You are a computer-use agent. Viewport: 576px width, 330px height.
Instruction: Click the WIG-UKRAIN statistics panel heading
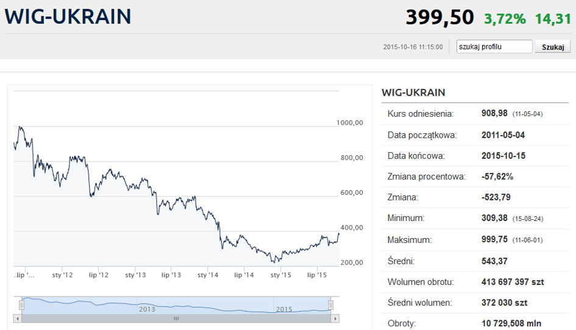413,93
